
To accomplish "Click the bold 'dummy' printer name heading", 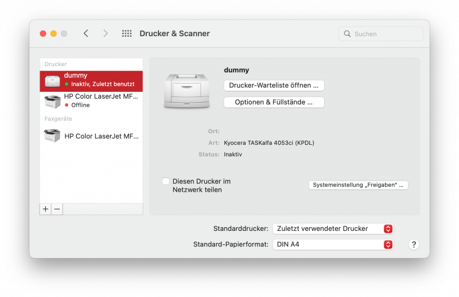I will pyautogui.click(x=236, y=70).
